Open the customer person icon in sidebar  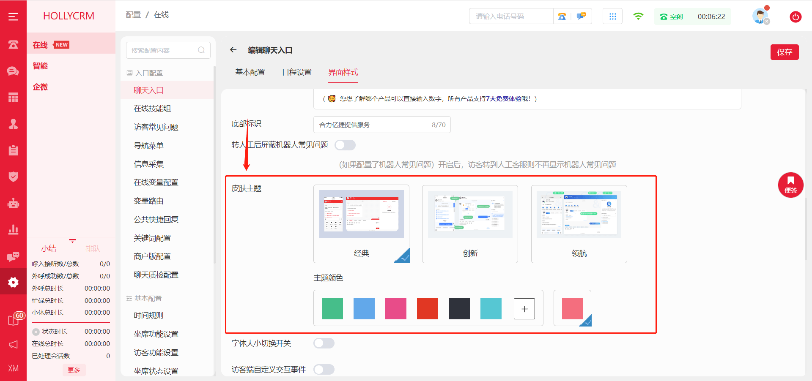(13, 124)
